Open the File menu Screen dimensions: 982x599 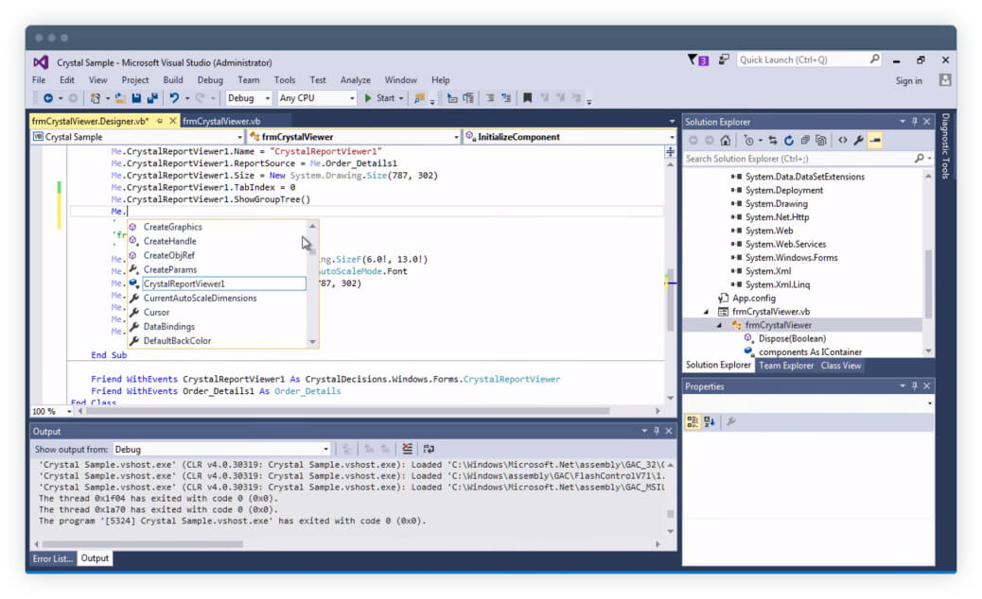39,80
